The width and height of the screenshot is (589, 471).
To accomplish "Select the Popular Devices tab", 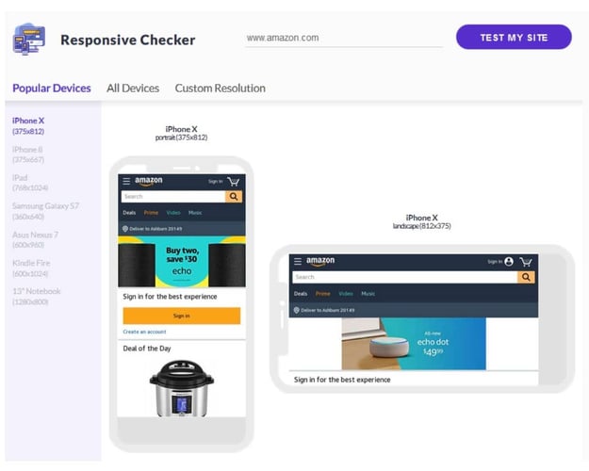I will tap(52, 89).
